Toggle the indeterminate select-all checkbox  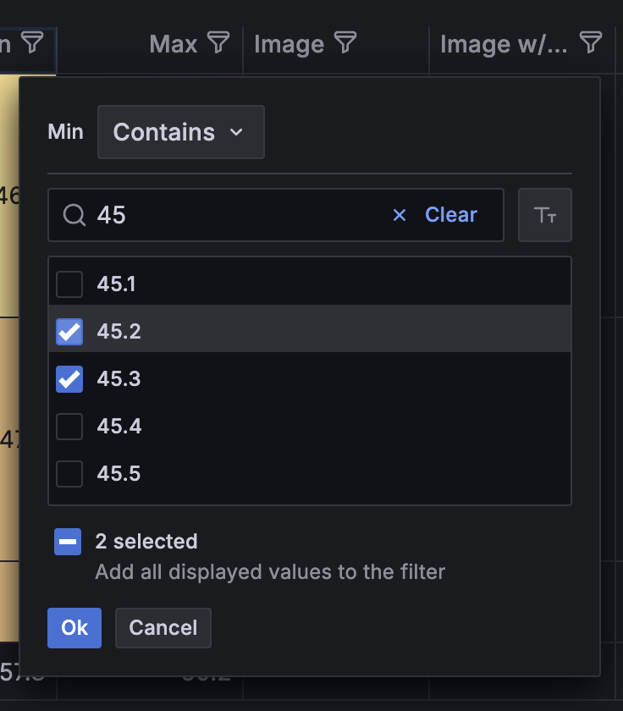pos(68,542)
